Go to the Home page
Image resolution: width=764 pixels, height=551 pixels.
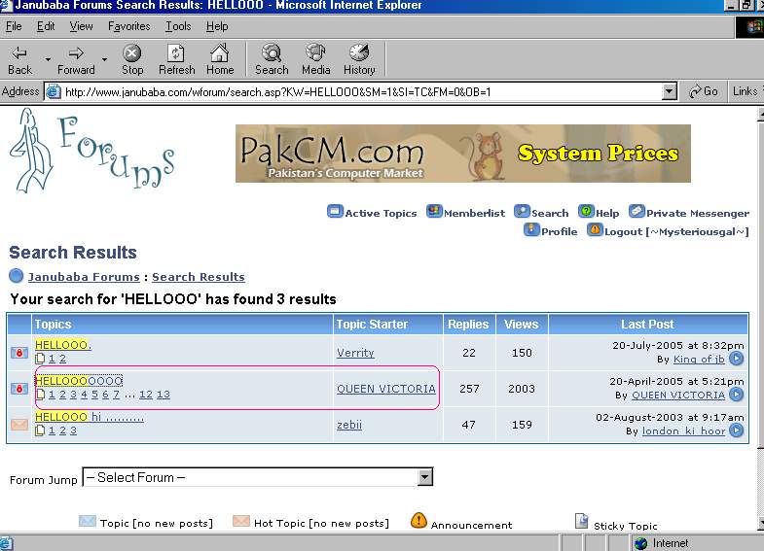(220, 60)
